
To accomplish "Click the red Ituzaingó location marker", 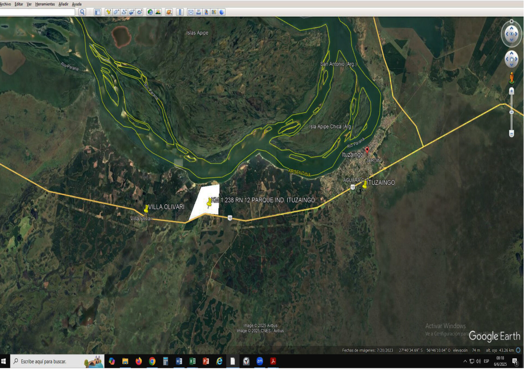I will tap(367, 150).
